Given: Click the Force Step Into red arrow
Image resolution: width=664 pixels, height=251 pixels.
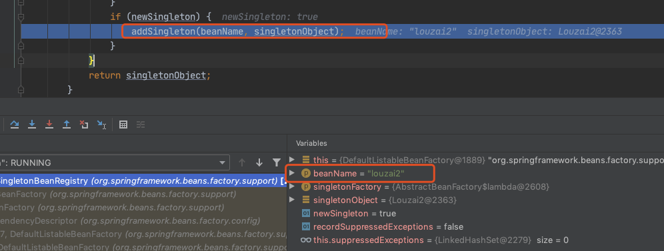Looking at the screenshot, I should [x=49, y=125].
